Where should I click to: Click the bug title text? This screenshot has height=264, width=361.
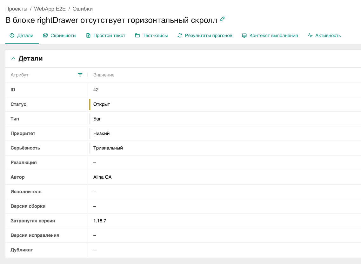(x=111, y=20)
